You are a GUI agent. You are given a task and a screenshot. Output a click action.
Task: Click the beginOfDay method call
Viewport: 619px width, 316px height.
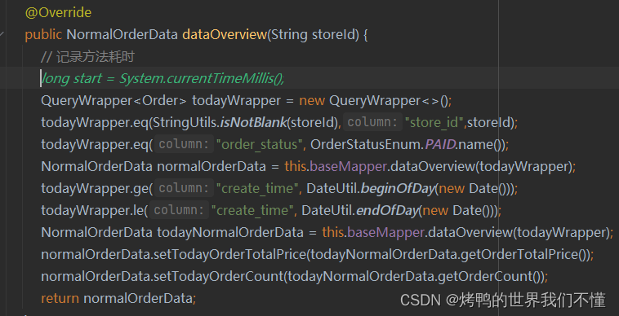click(397, 188)
